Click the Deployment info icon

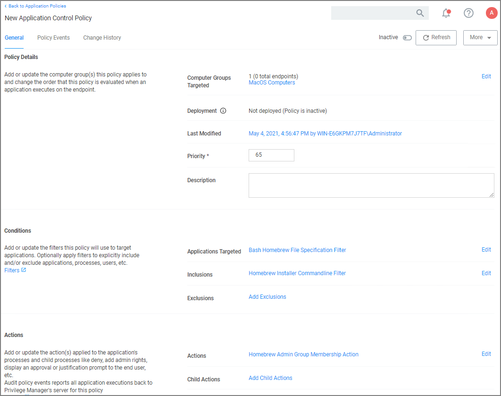click(223, 111)
